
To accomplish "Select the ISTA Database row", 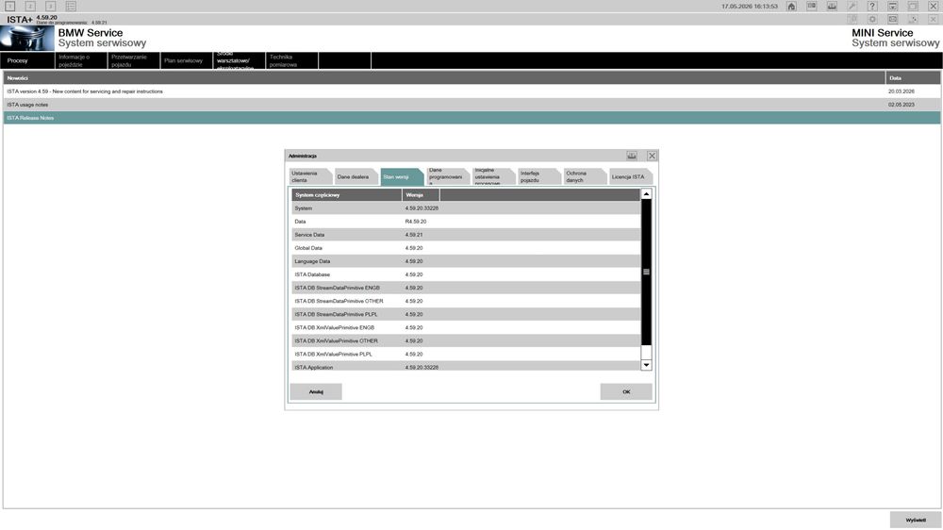I will [x=466, y=274].
